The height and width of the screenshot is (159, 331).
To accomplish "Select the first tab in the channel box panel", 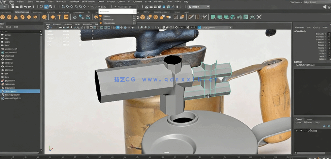I will tap(299, 27).
